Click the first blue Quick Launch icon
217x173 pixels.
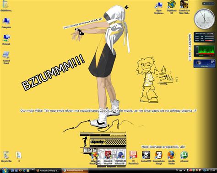click(12, 171)
